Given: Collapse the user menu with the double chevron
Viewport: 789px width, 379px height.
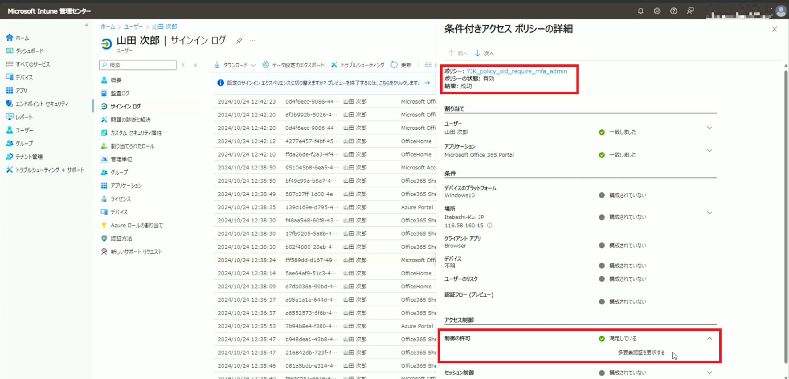Looking at the screenshot, I should 195,65.
